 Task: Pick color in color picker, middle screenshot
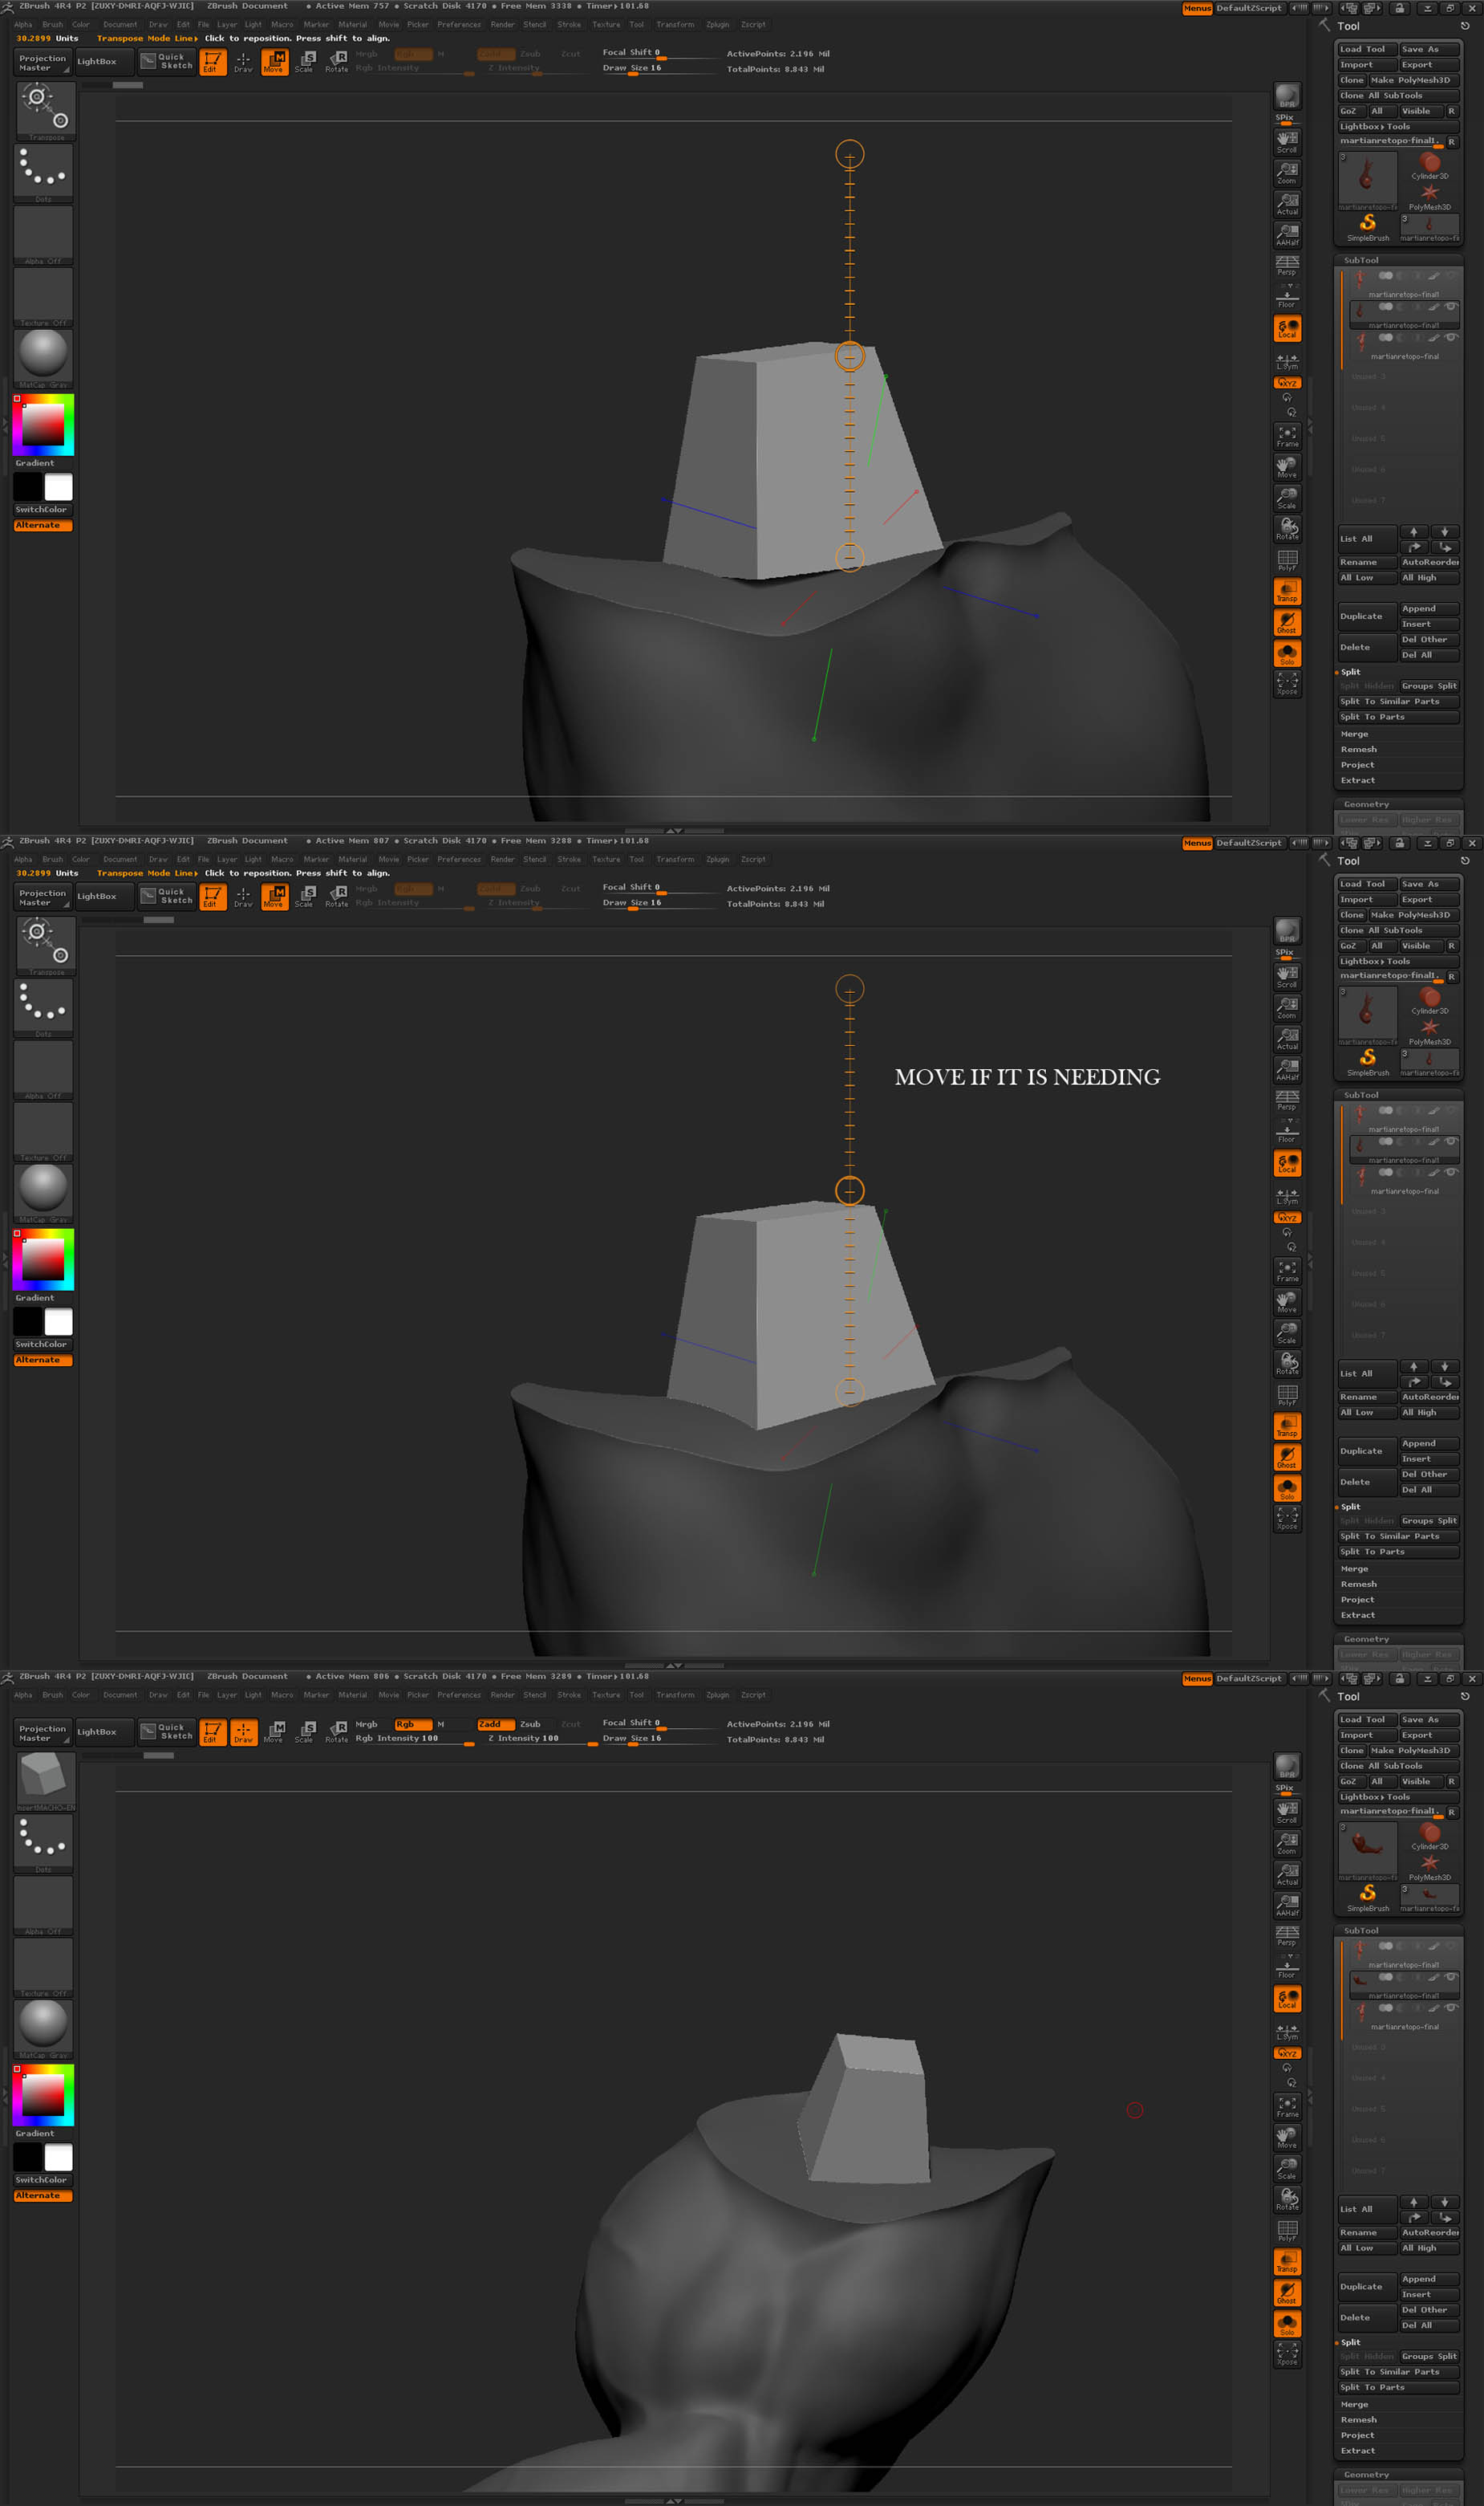click(x=43, y=1260)
